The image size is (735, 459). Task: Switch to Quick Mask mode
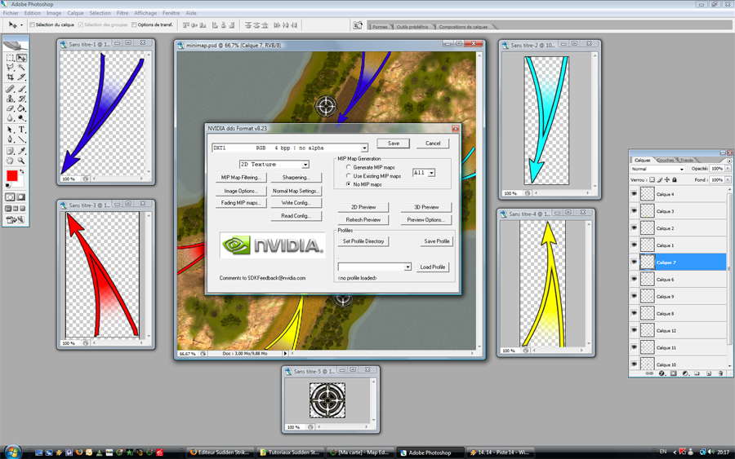click(x=21, y=197)
